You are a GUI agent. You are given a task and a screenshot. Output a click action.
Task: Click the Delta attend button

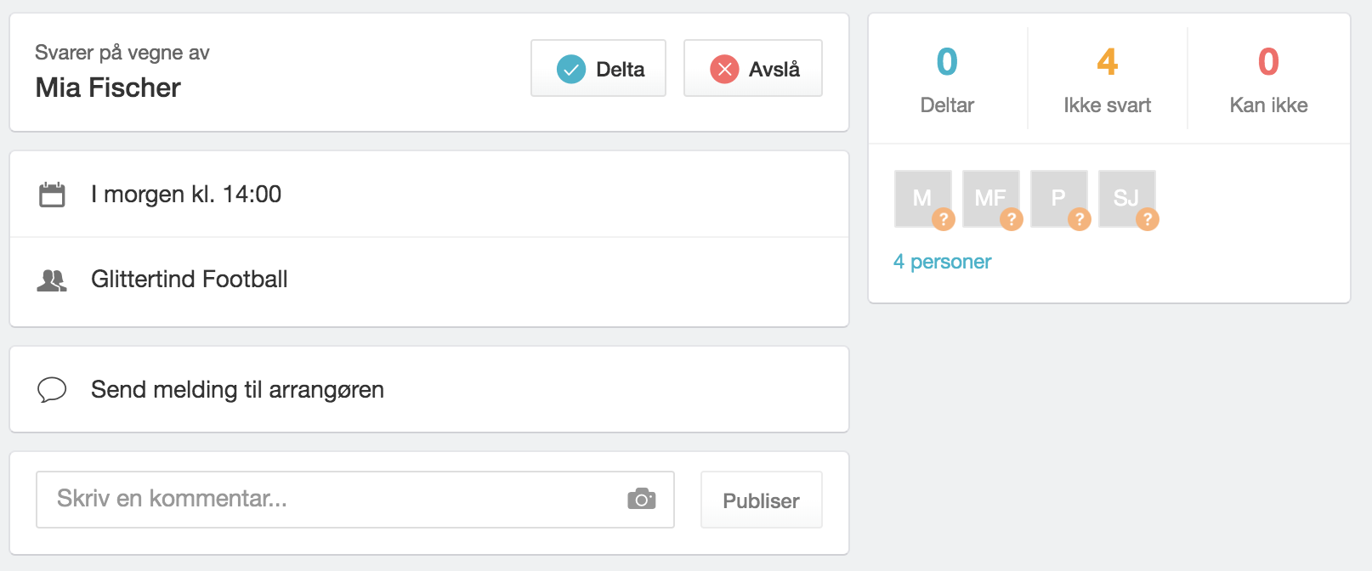pyautogui.click(x=598, y=68)
